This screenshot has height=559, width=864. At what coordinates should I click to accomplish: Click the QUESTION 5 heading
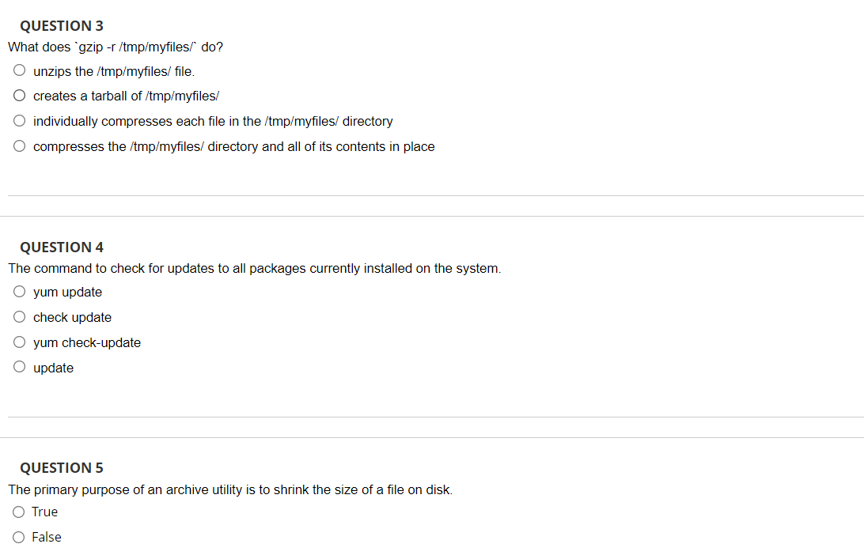[62, 468]
